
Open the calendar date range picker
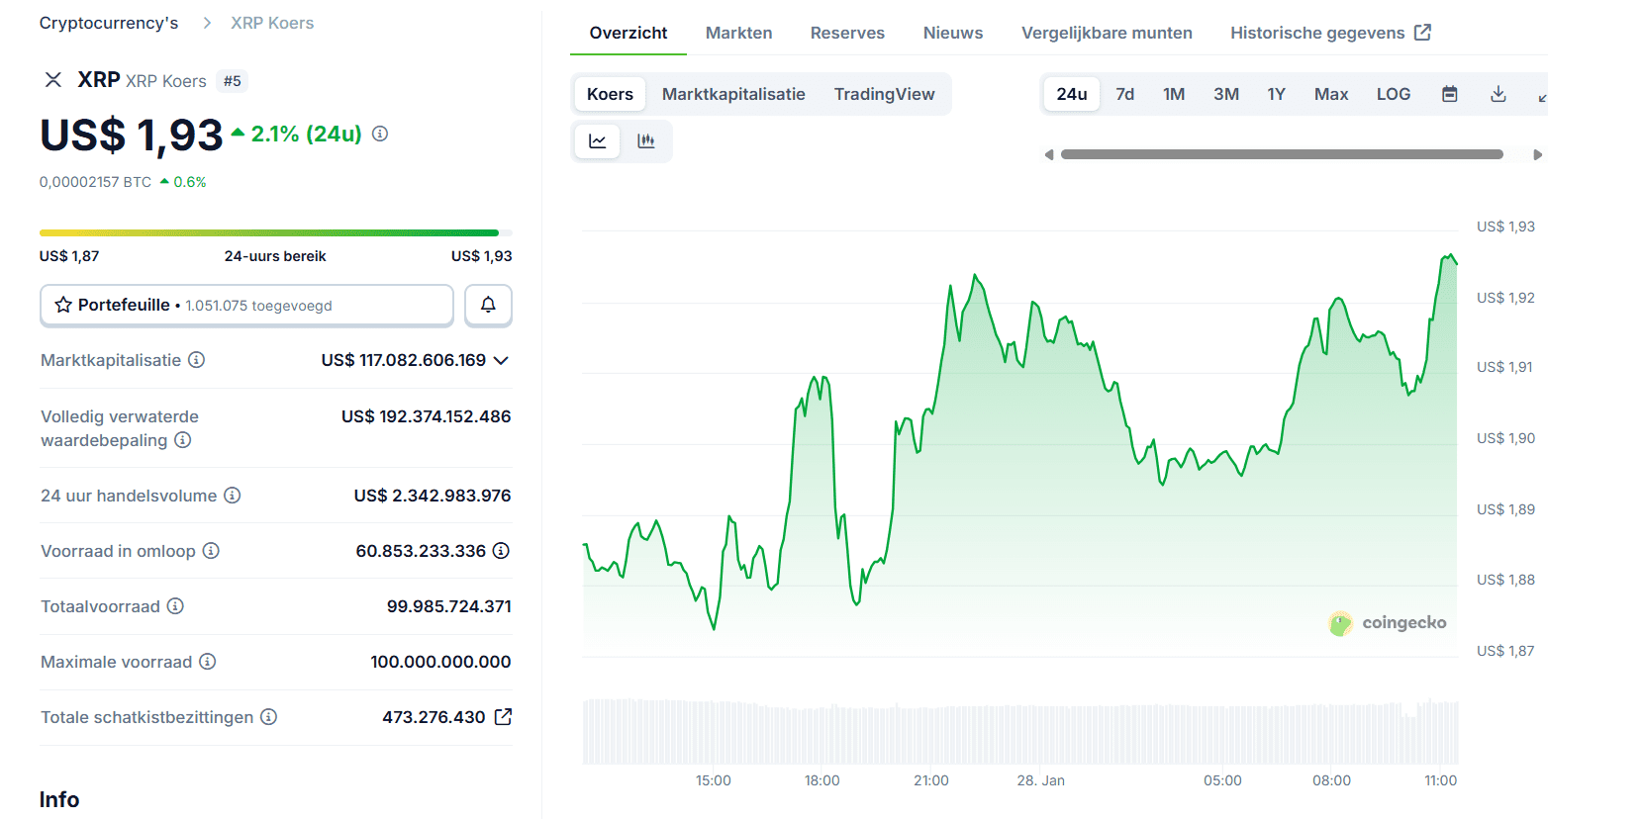[x=1449, y=94]
